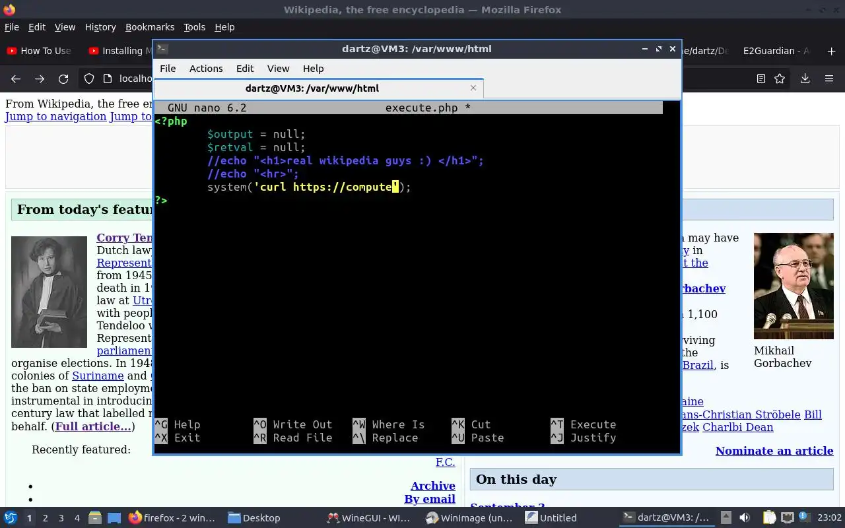Open the start menu on the taskbar

pyautogui.click(x=11, y=518)
